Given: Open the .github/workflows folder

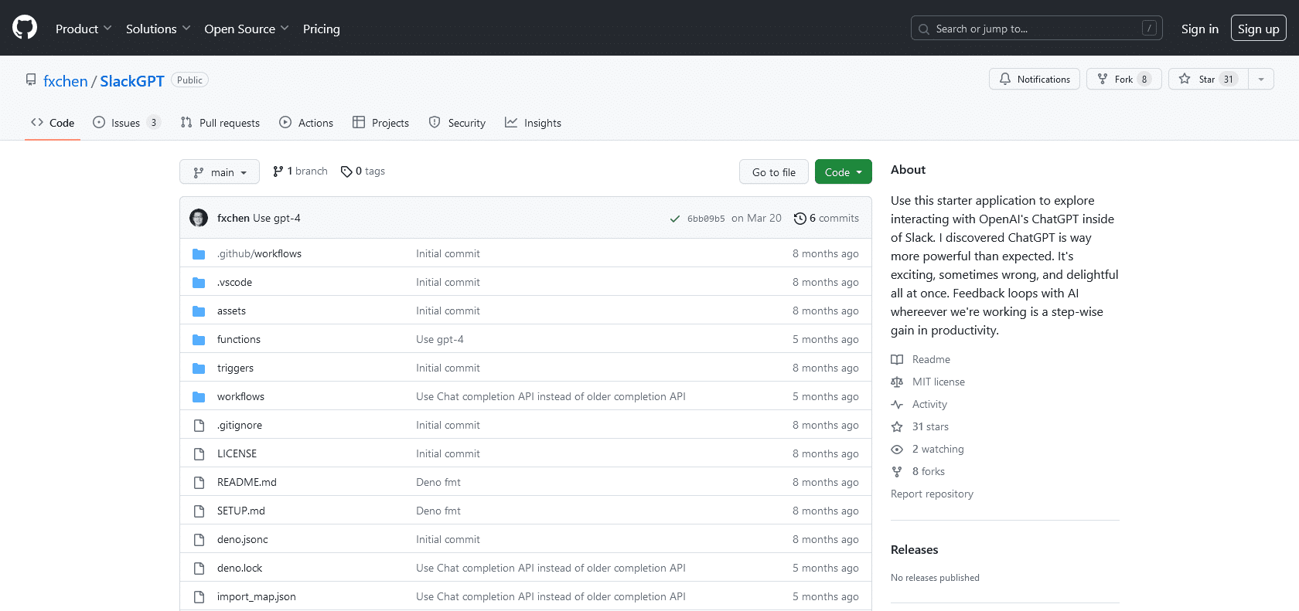Looking at the screenshot, I should point(259,253).
